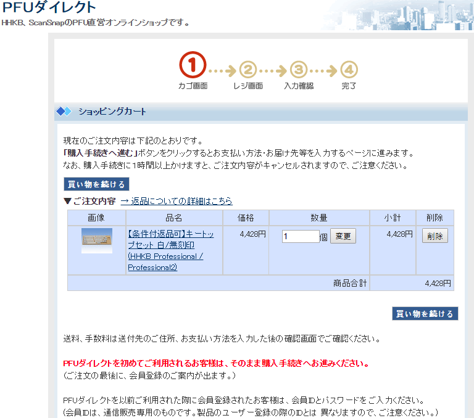Screen dimensions: 474x418
Task: Click the 変更 button to update the quantity
Action: [343, 236]
